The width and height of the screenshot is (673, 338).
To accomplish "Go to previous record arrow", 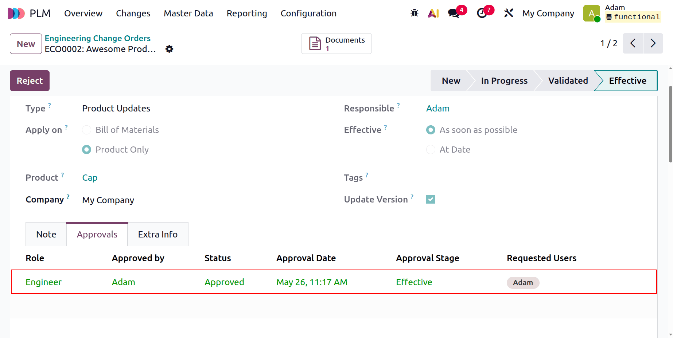I will coord(633,43).
